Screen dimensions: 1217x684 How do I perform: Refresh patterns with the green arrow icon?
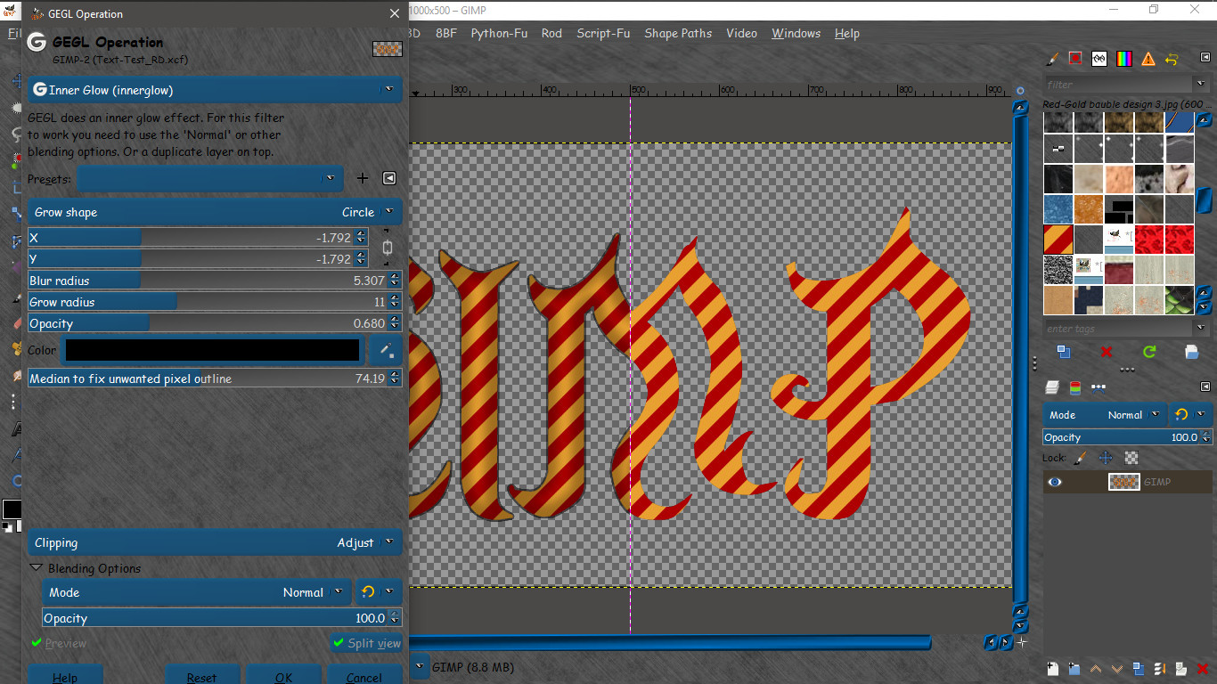(1149, 352)
